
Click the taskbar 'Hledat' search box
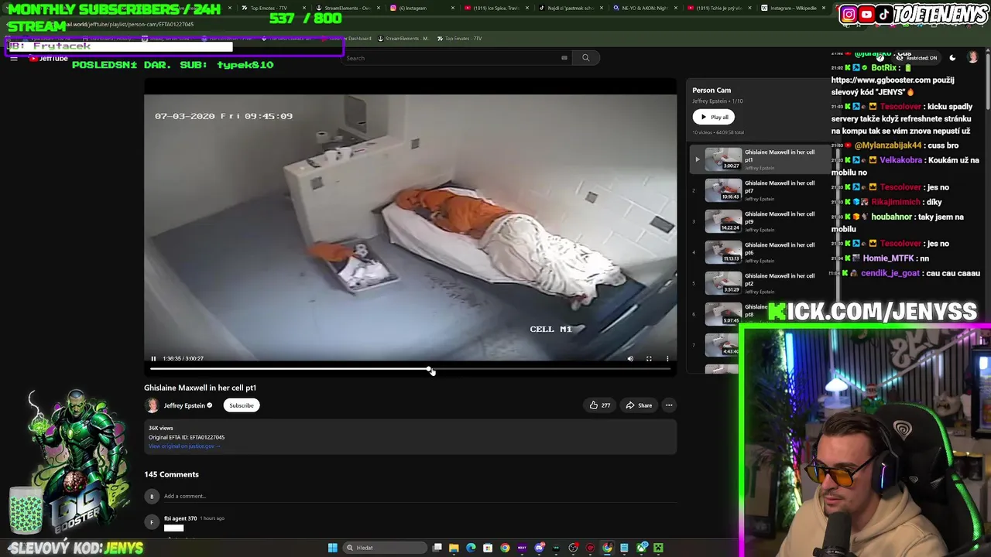pos(385,548)
